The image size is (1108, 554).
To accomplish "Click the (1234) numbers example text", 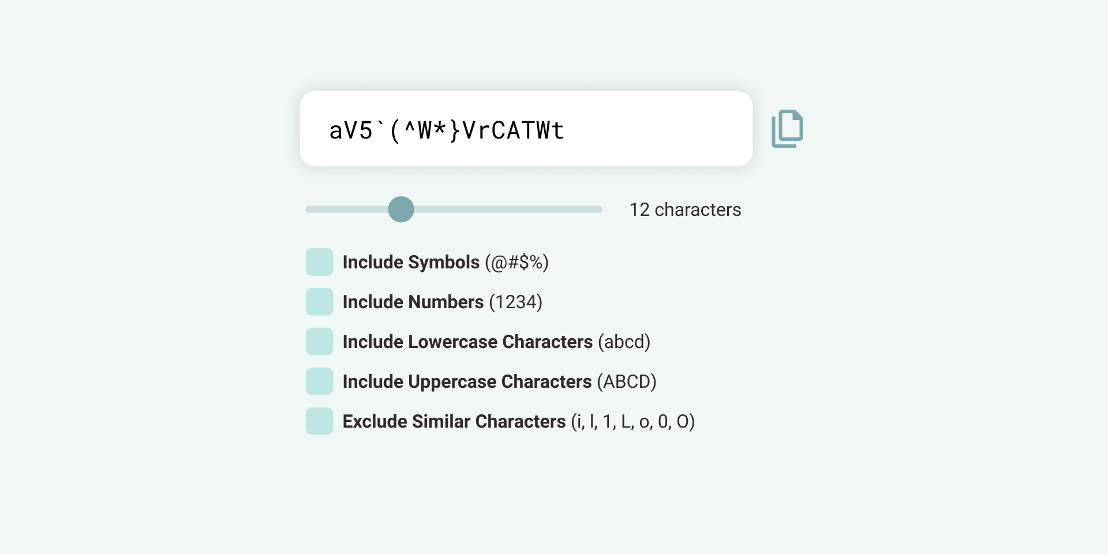I will (515, 302).
